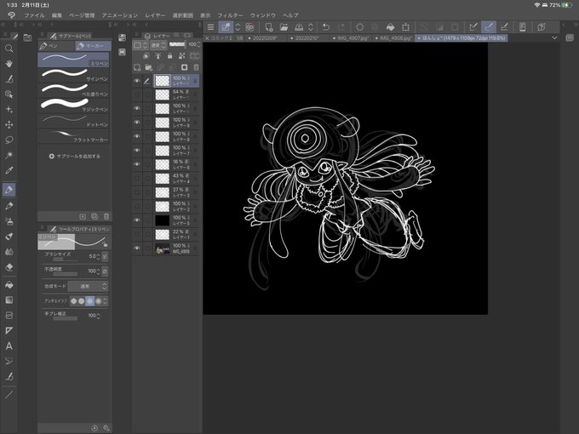The image size is (579, 434).
Task: Choose the サインペン brush
Action: click(x=73, y=75)
